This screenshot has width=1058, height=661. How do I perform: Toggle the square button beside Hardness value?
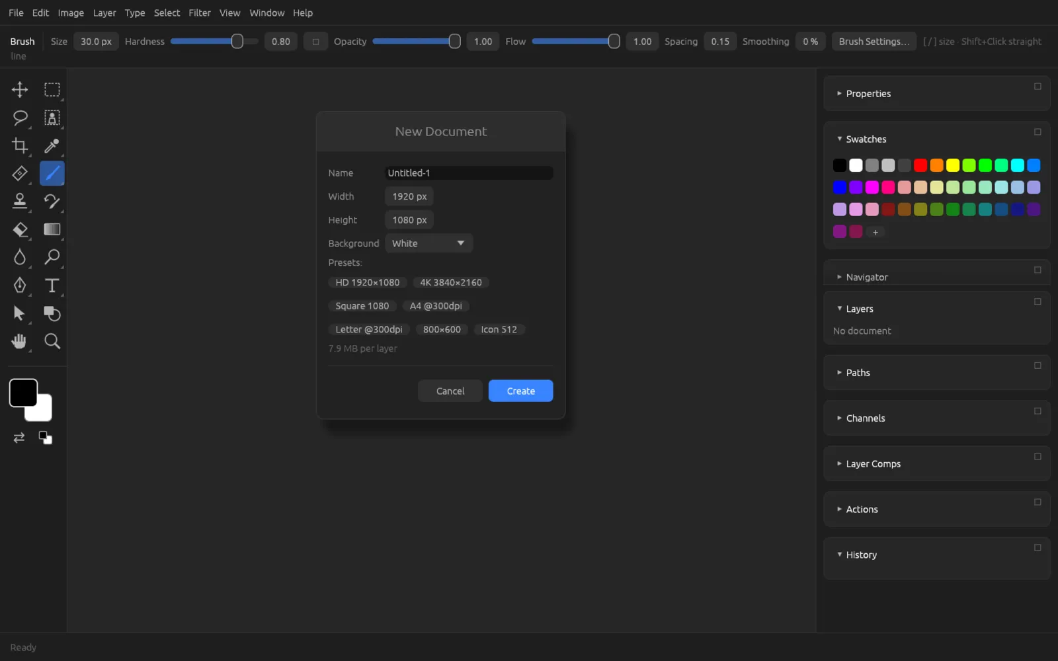pyautogui.click(x=315, y=42)
